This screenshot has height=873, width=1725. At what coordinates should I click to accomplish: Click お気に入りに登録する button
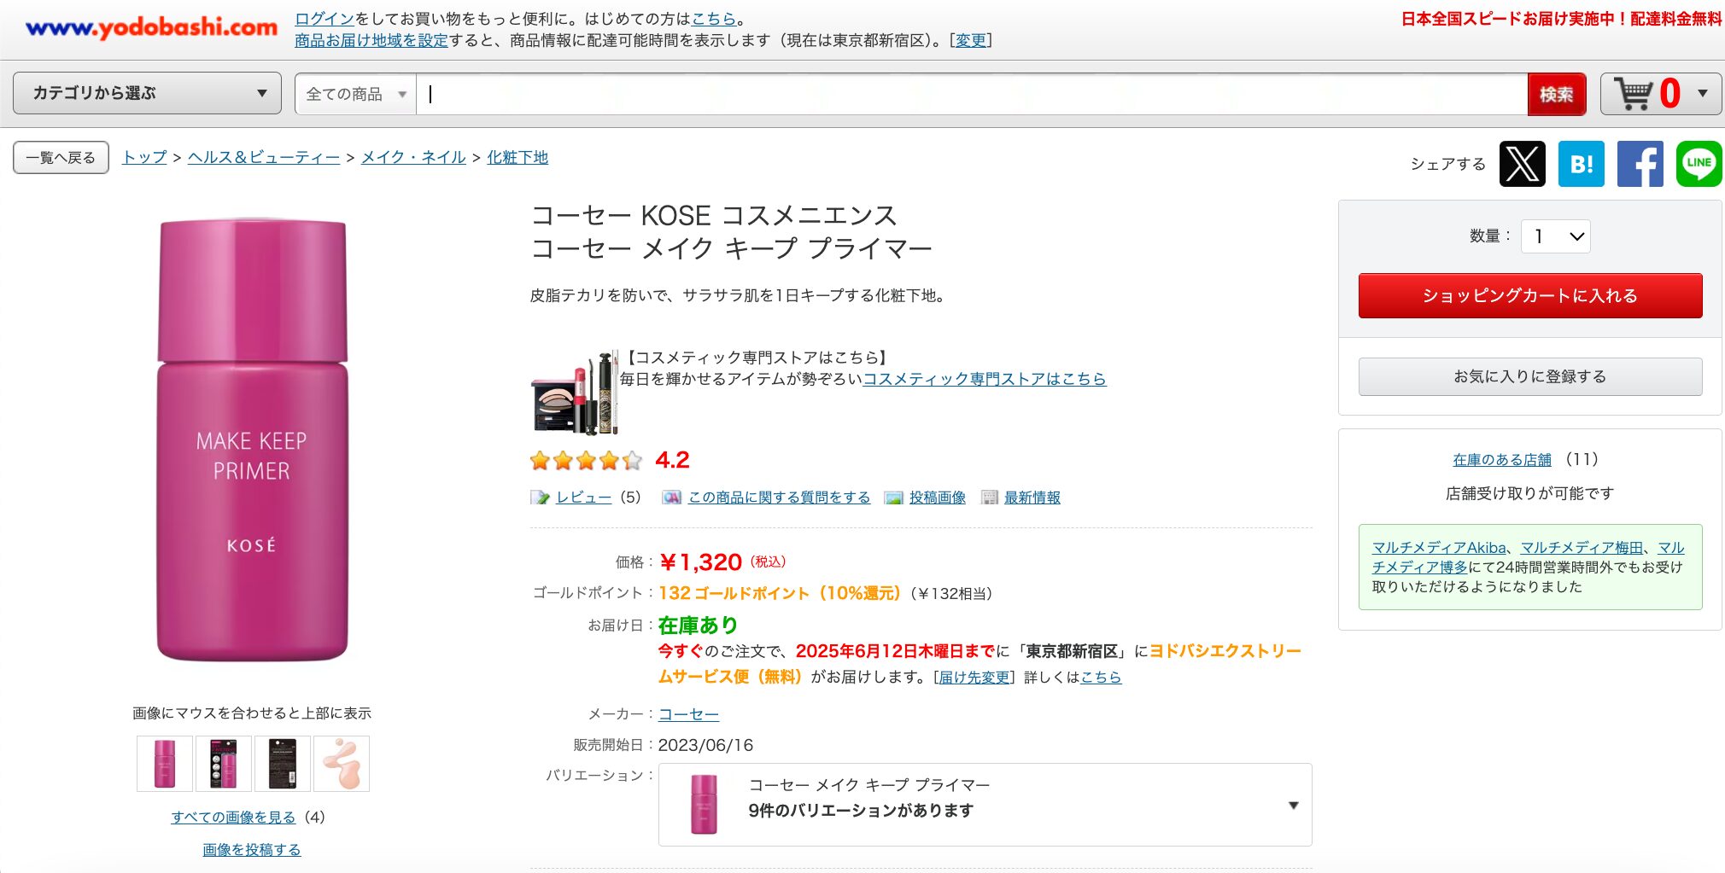click(1530, 376)
